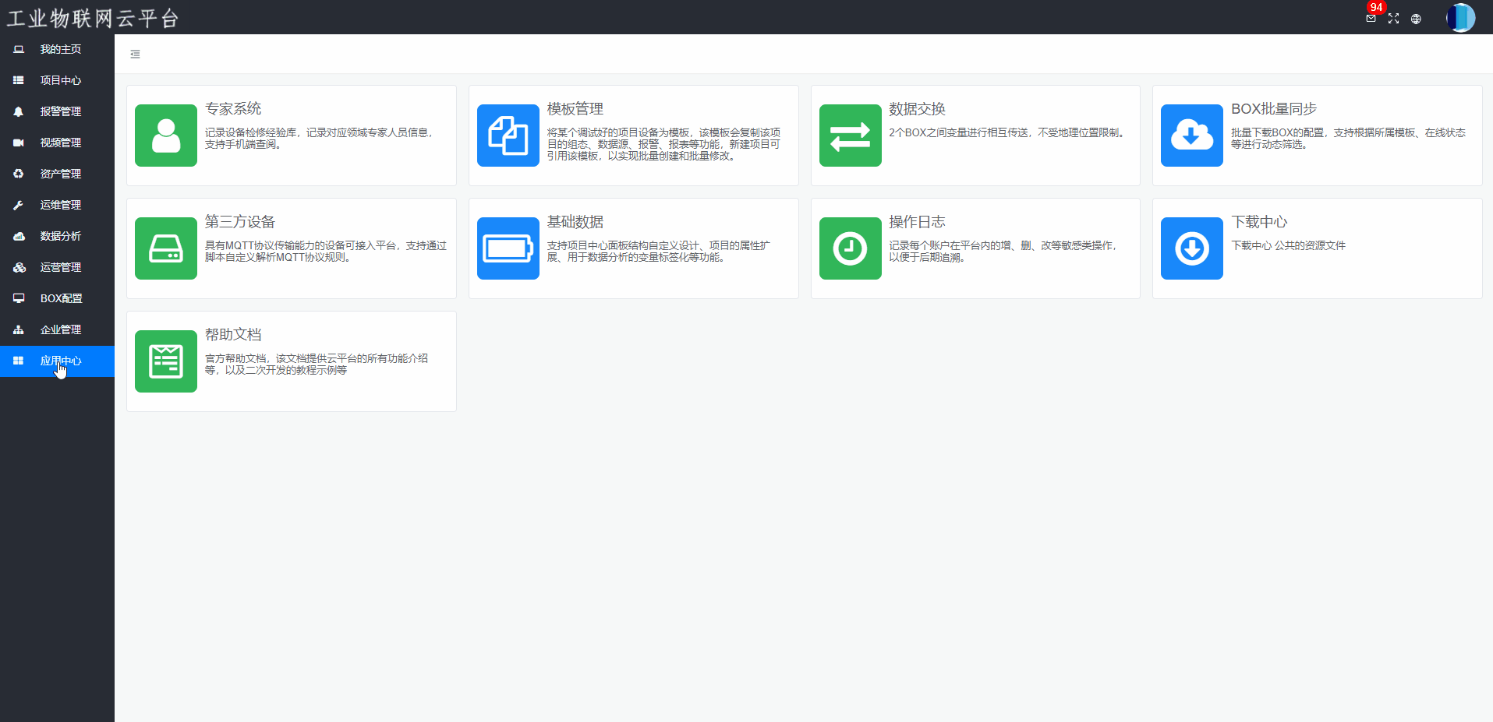
Task: Click the 下载中心 download arrow icon
Action: [1191, 248]
